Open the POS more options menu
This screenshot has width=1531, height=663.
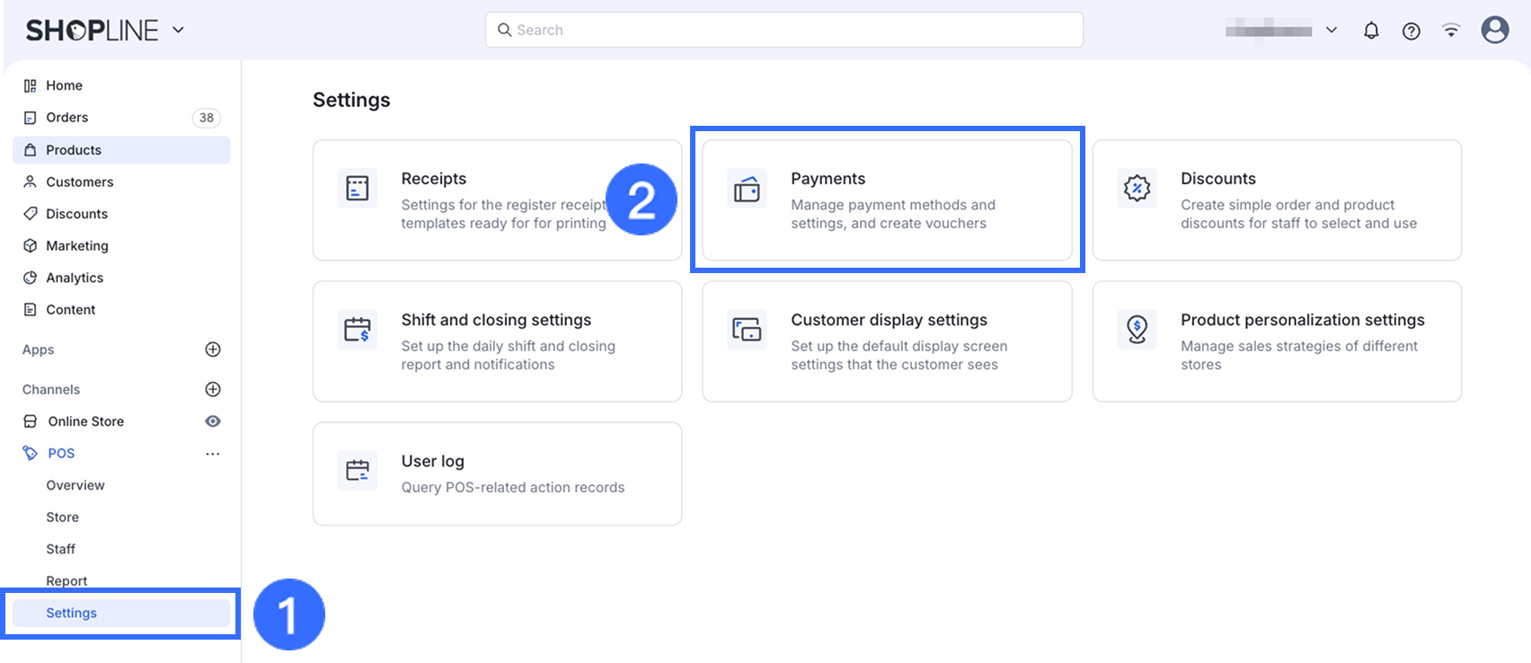[213, 454]
